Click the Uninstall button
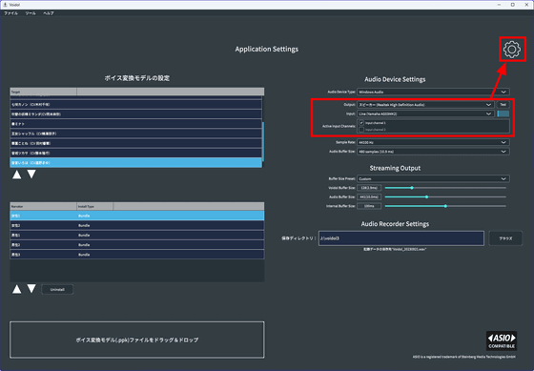Viewport: 534px width, 371px height. click(57, 290)
